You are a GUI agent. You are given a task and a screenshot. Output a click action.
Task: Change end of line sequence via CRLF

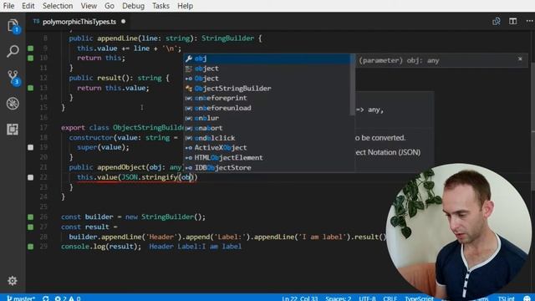(x=390, y=298)
